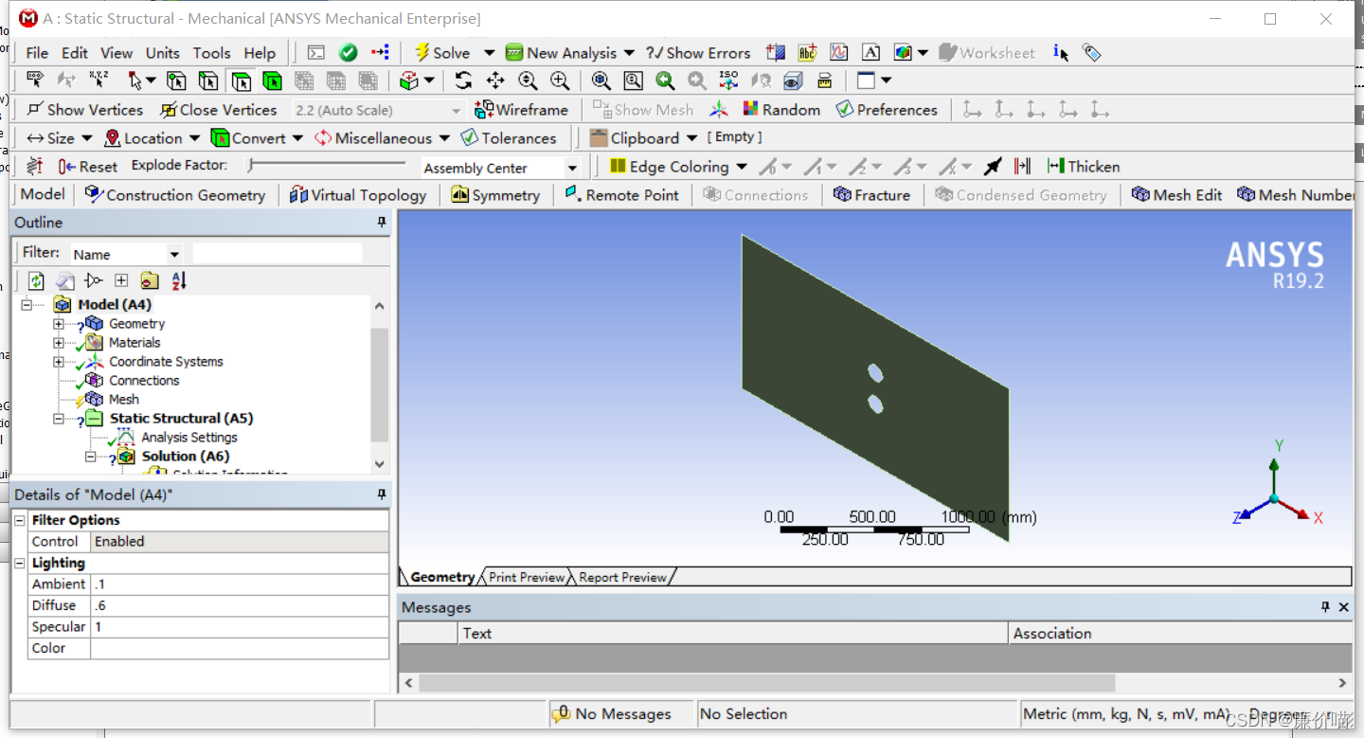Toggle Show Vertices
This screenshot has width=1364, height=738.
coord(84,110)
